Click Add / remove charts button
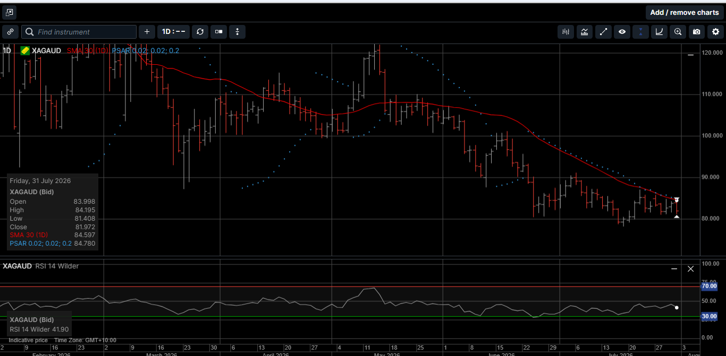 click(x=685, y=12)
